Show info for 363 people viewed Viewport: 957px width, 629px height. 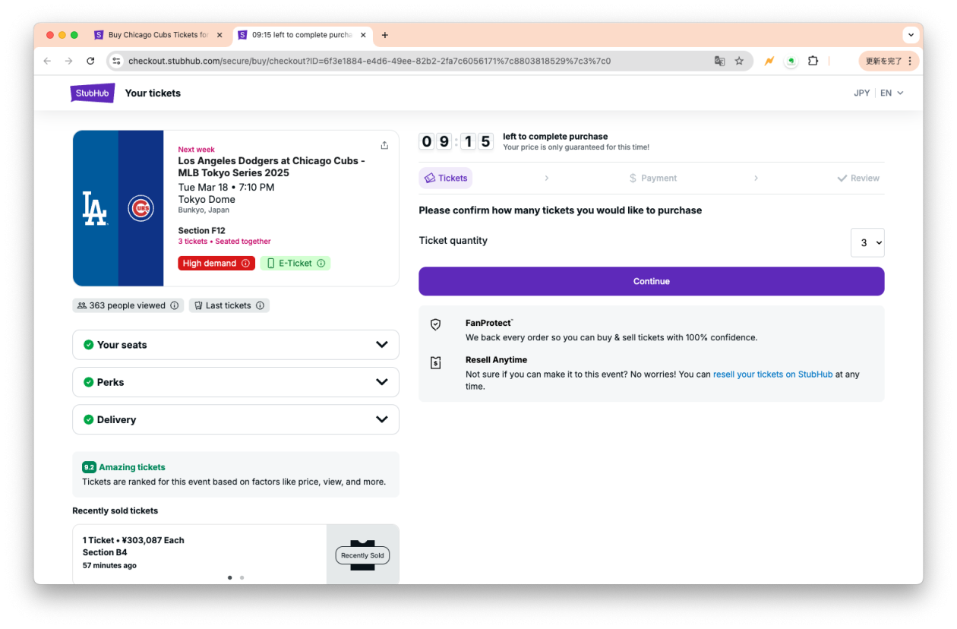(x=175, y=305)
